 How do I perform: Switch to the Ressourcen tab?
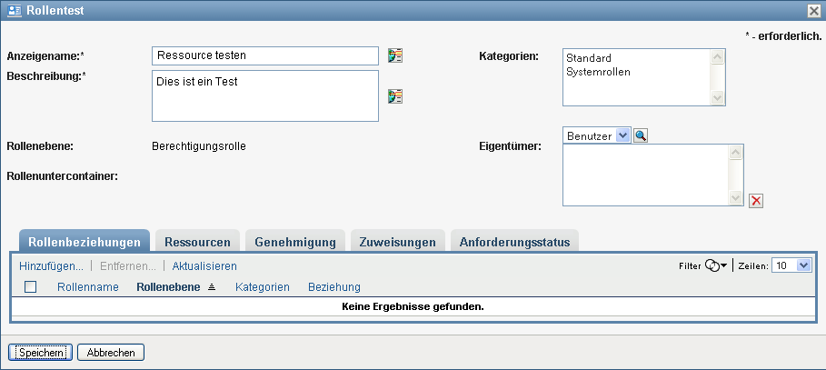197,242
